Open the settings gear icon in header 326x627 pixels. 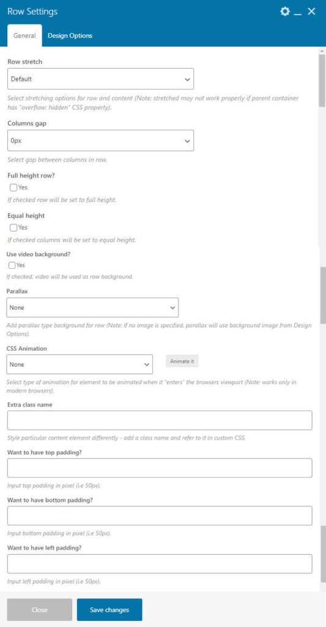(x=285, y=12)
